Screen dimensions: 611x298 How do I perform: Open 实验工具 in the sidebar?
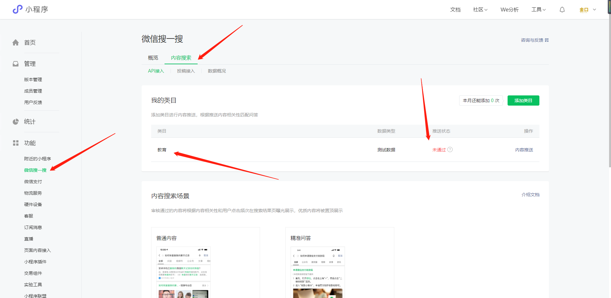click(33, 285)
